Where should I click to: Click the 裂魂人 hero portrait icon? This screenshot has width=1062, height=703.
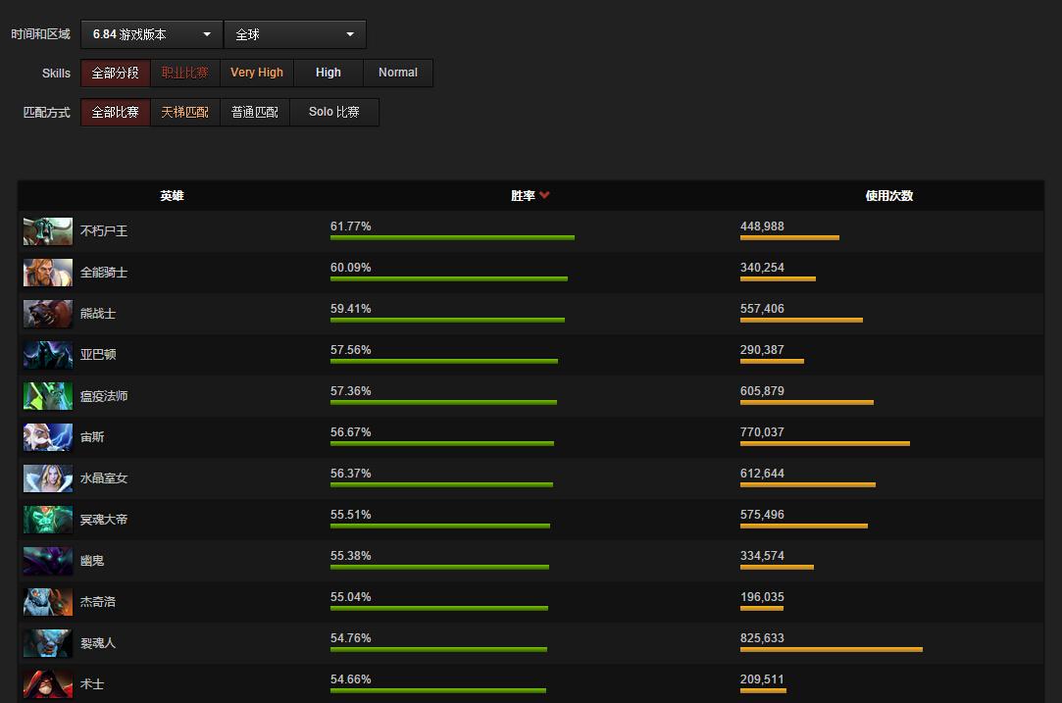click(x=48, y=643)
